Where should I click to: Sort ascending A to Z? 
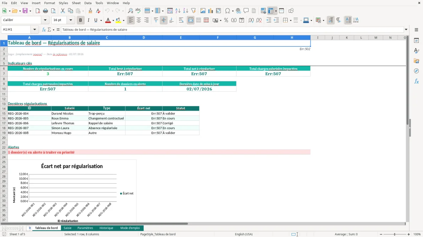tap(178, 11)
